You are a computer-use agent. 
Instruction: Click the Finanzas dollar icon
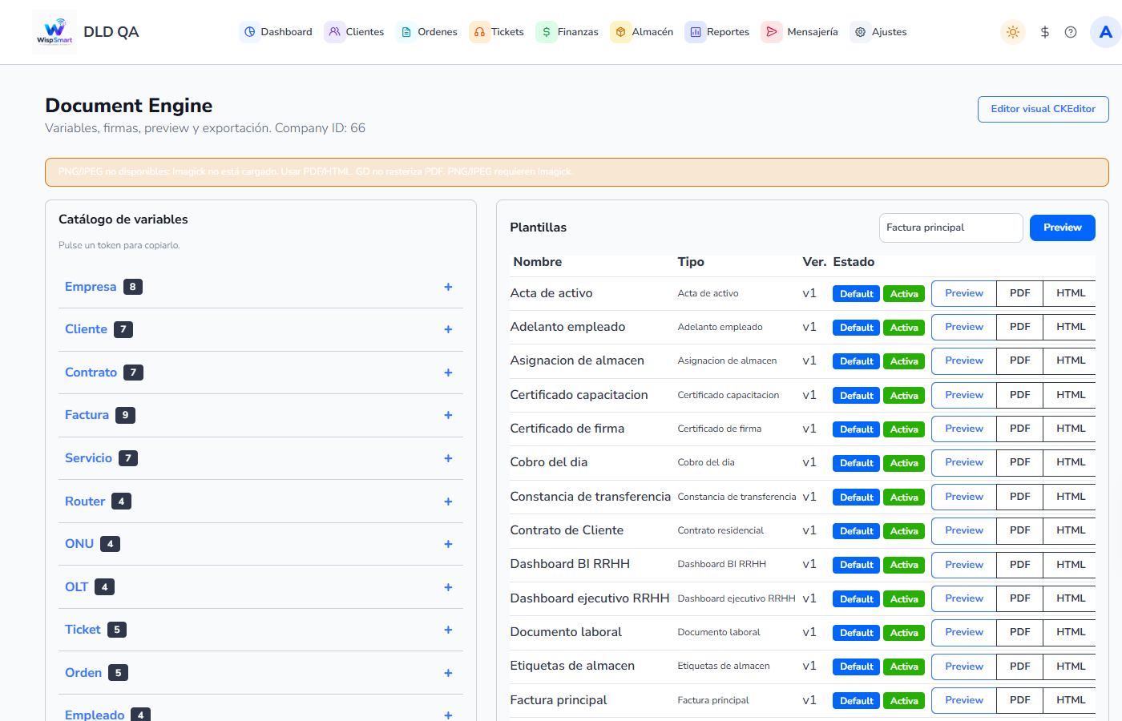tap(547, 32)
